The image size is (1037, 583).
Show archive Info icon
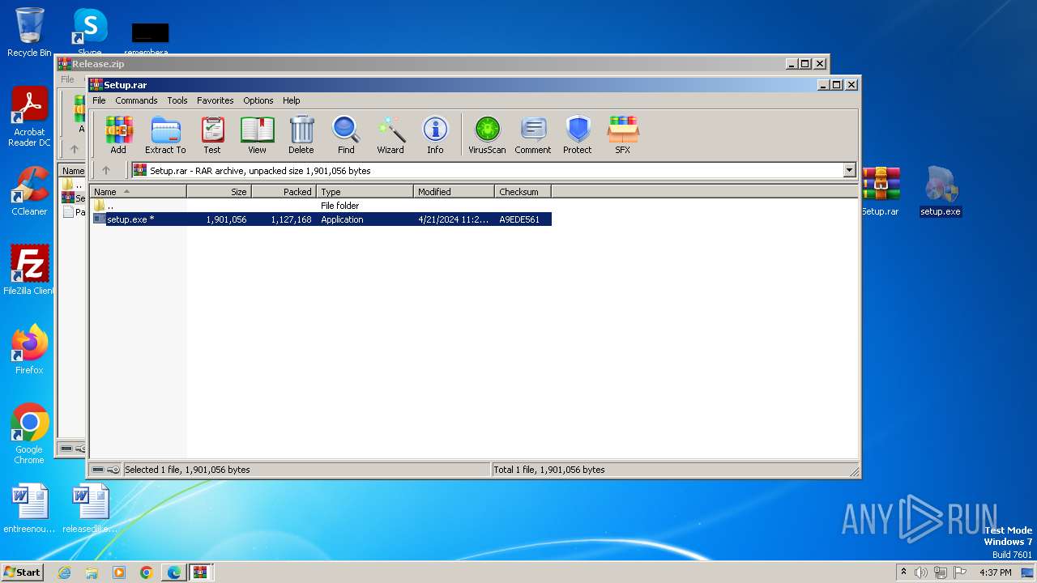click(435, 134)
